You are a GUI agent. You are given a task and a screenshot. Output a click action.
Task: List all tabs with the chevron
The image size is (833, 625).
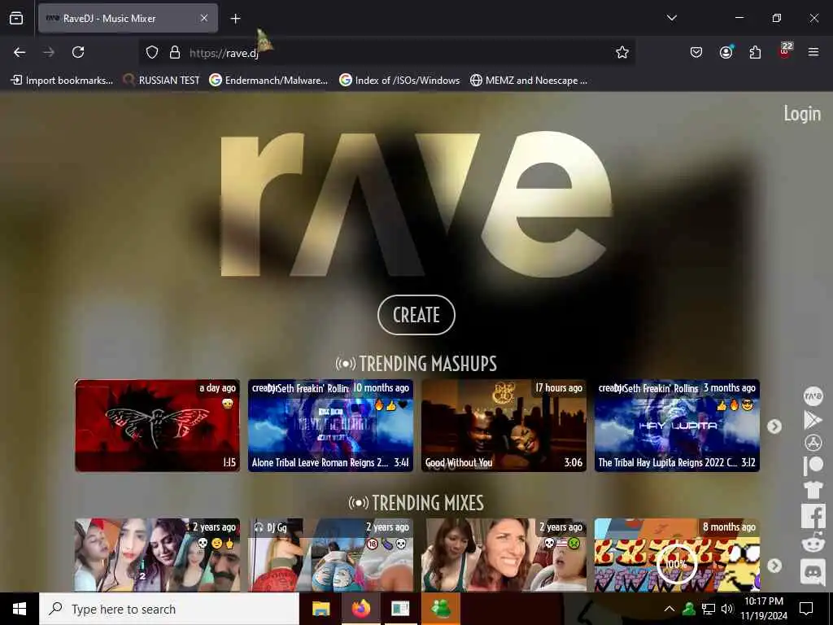tap(672, 18)
